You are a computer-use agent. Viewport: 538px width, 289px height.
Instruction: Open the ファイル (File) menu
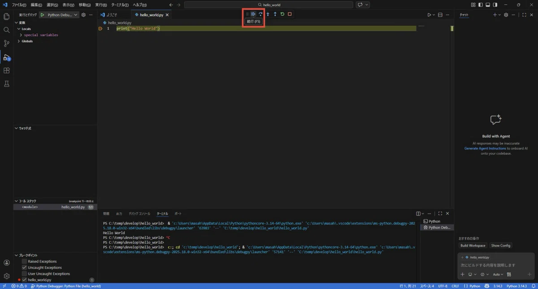pos(19,4)
